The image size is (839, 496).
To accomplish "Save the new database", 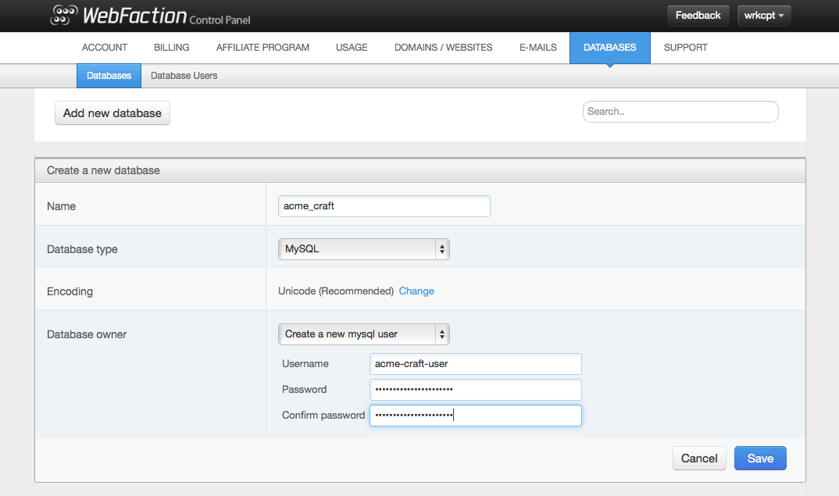I will tap(760, 458).
